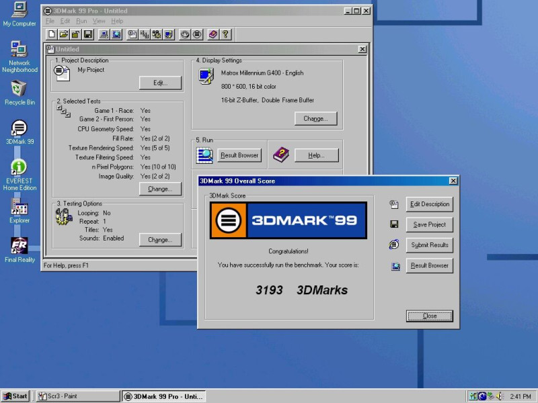Select the Recycle Bin desktop icon
Screen dimensions: 538x403
[20, 93]
